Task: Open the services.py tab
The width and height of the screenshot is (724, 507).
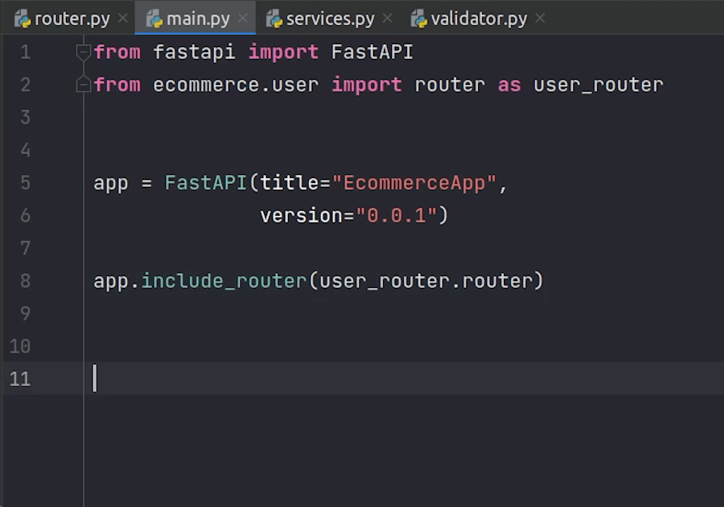Action: click(x=330, y=19)
